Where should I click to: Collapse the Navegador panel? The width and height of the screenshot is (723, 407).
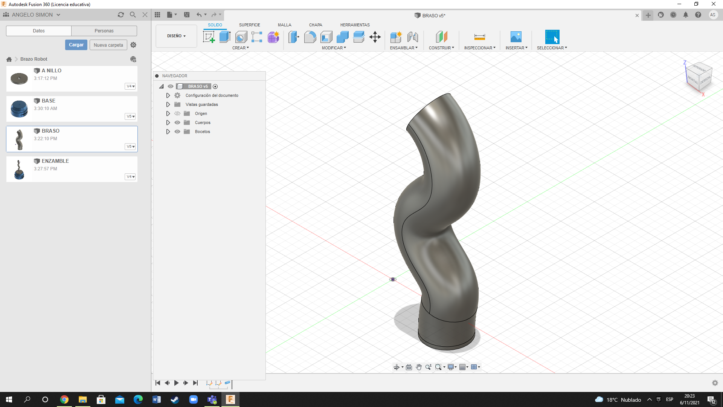[x=157, y=76]
